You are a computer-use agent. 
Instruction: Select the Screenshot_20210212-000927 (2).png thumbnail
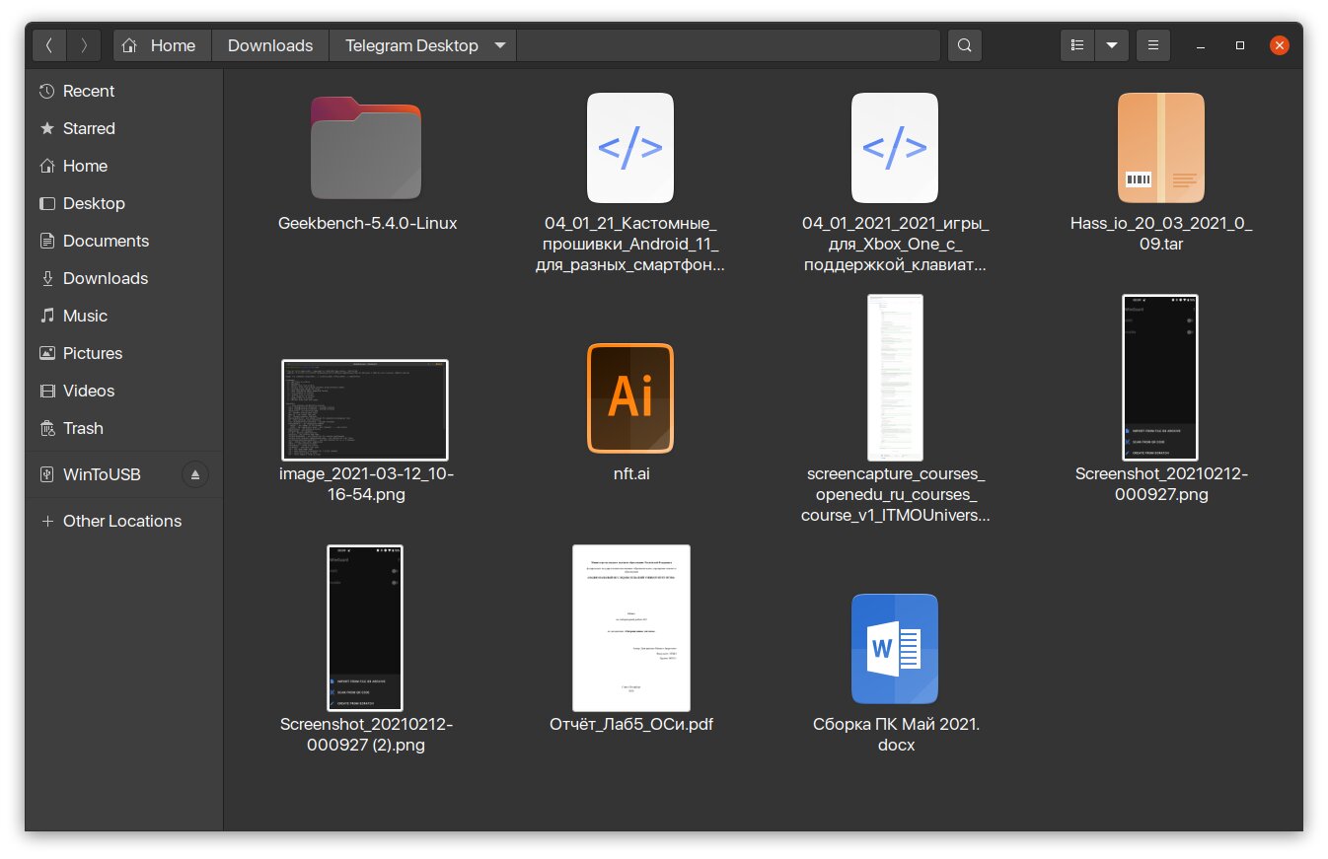tap(365, 628)
